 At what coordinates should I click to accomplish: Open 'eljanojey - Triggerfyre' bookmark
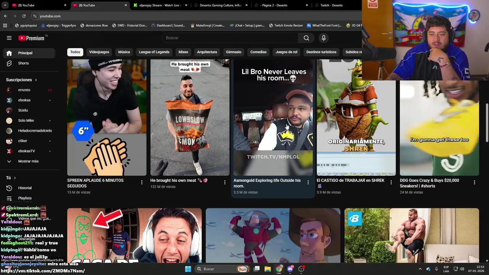pyautogui.click(x=58, y=26)
